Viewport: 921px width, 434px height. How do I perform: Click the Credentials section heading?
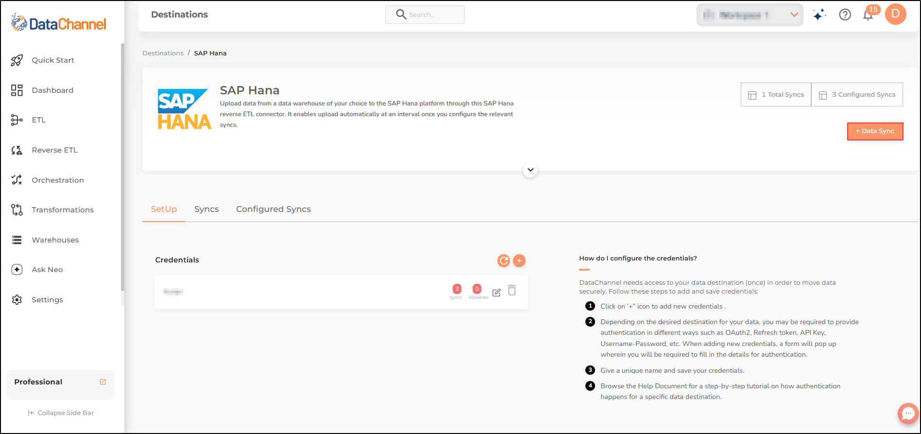tap(177, 260)
